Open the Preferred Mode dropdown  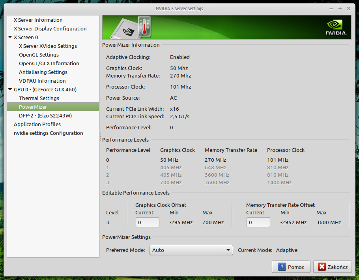click(x=191, y=250)
